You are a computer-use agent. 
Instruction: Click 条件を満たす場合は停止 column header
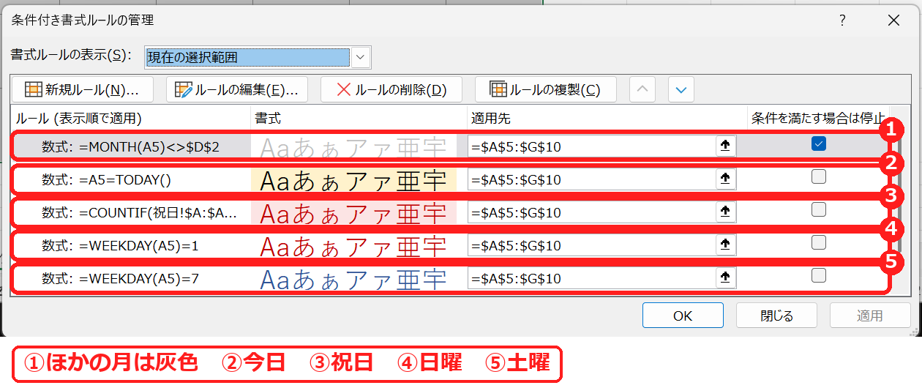click(818, 118)
